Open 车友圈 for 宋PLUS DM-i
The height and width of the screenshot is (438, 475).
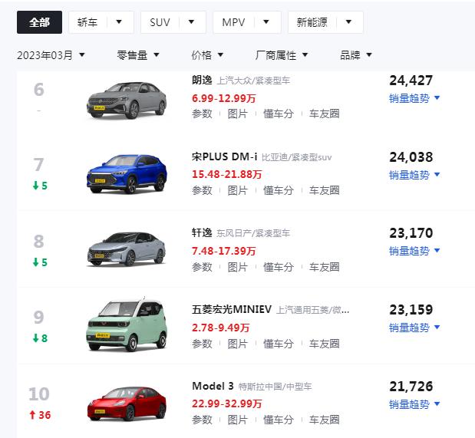(325, 190)
